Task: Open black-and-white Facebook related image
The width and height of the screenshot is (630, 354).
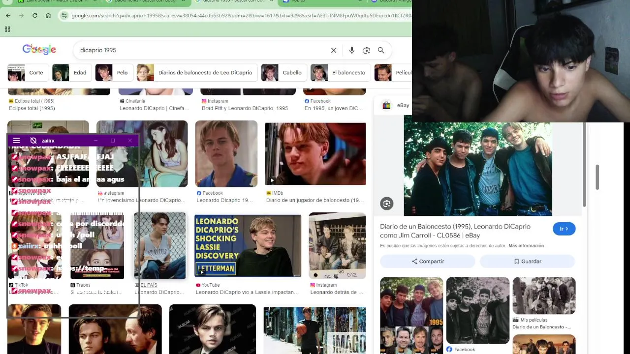Action: pos(478,310)
